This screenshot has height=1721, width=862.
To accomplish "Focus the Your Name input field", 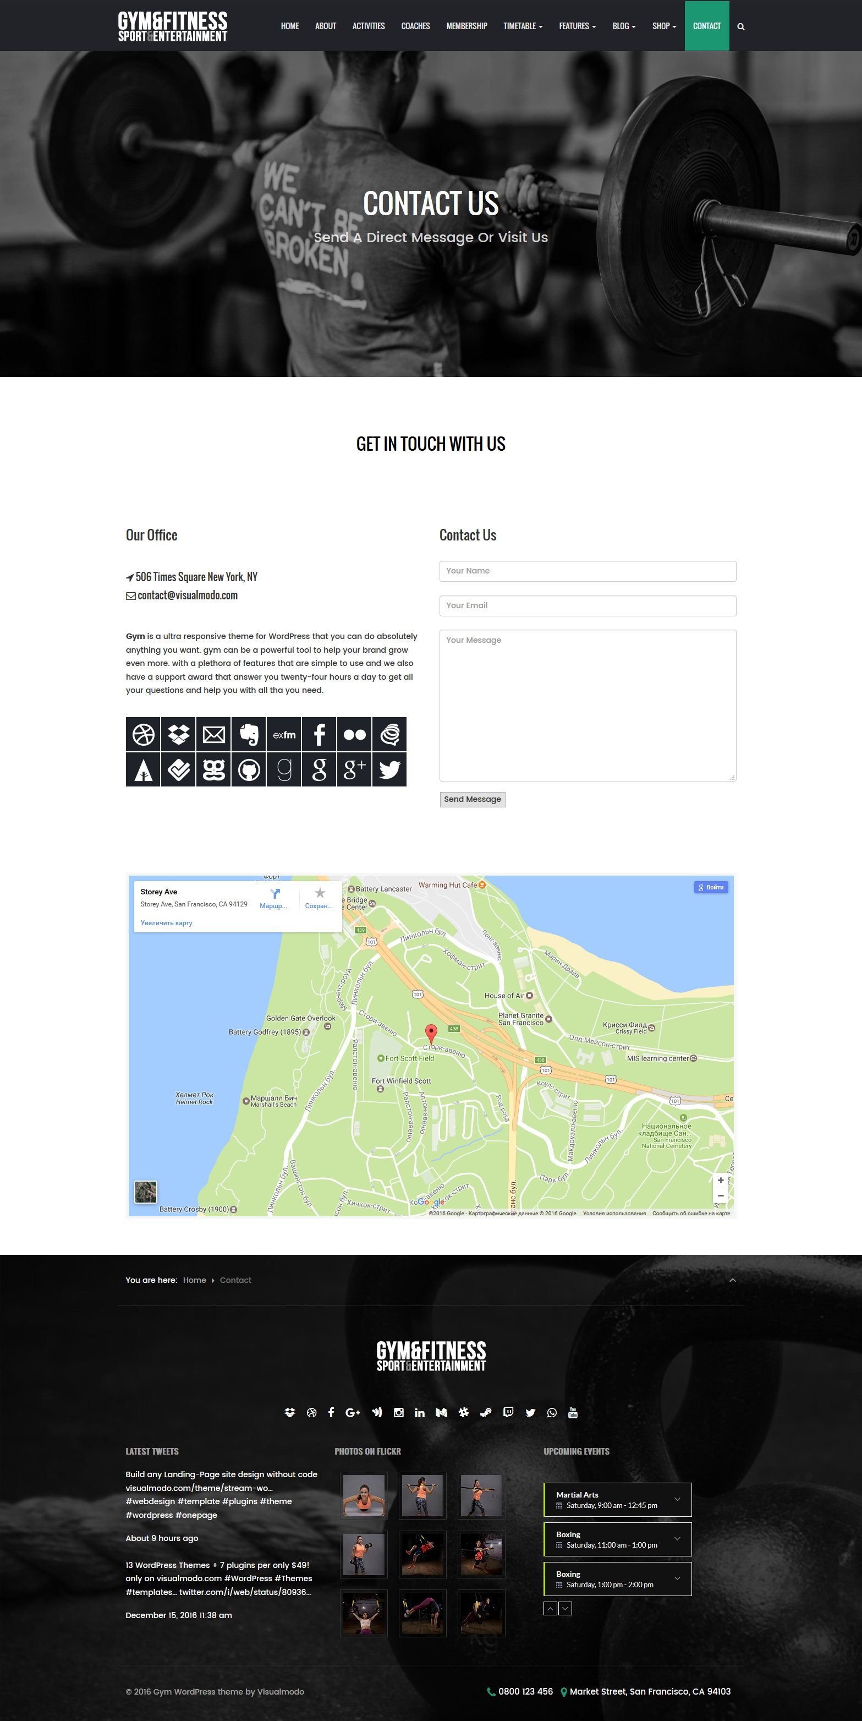I will [588, 571].
